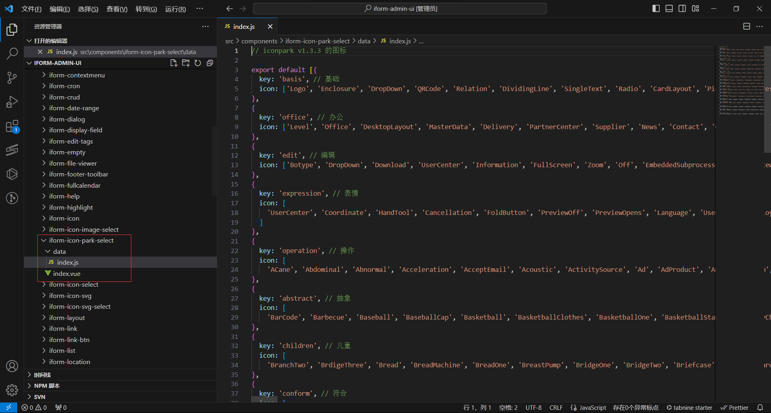Collapse all folders in explorer
This screenshot has height=413, width=771.
210,63
